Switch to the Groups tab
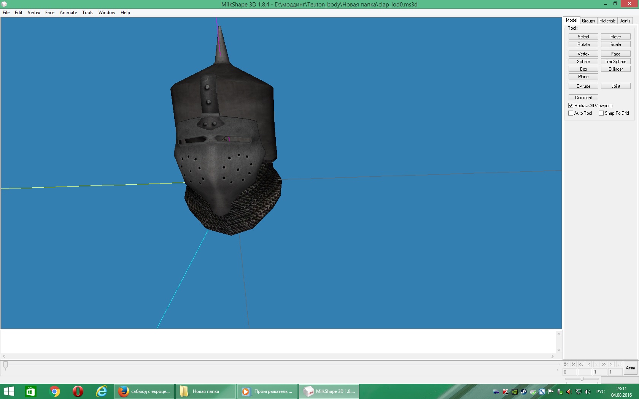Viewport: 639px width, 399px height. (x=588, y=21)
